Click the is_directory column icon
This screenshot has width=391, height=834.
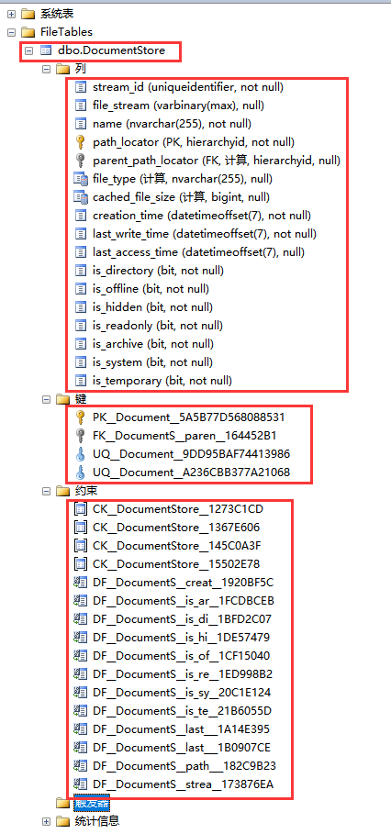81,270
